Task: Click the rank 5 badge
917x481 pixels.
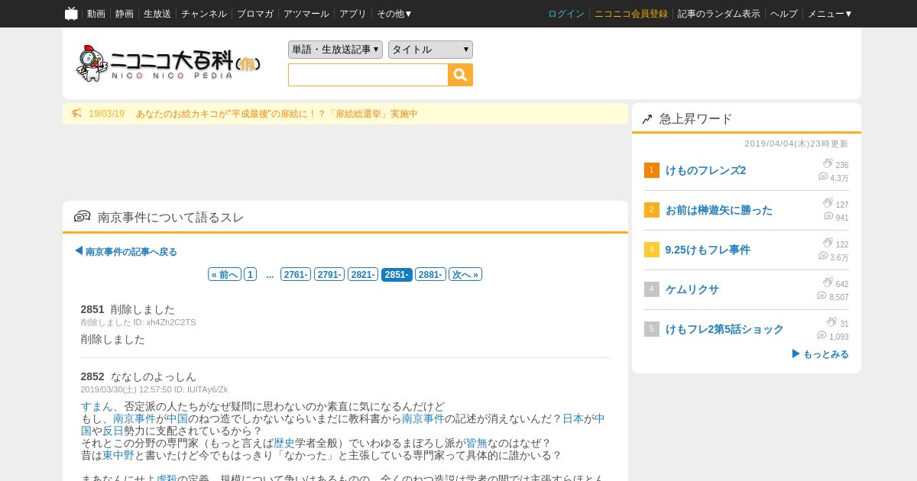Action: (x=651, y=329)
